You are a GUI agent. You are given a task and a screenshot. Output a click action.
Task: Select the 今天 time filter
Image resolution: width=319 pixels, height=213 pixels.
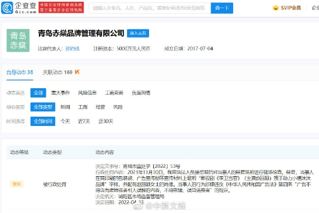tap(65, 121)
